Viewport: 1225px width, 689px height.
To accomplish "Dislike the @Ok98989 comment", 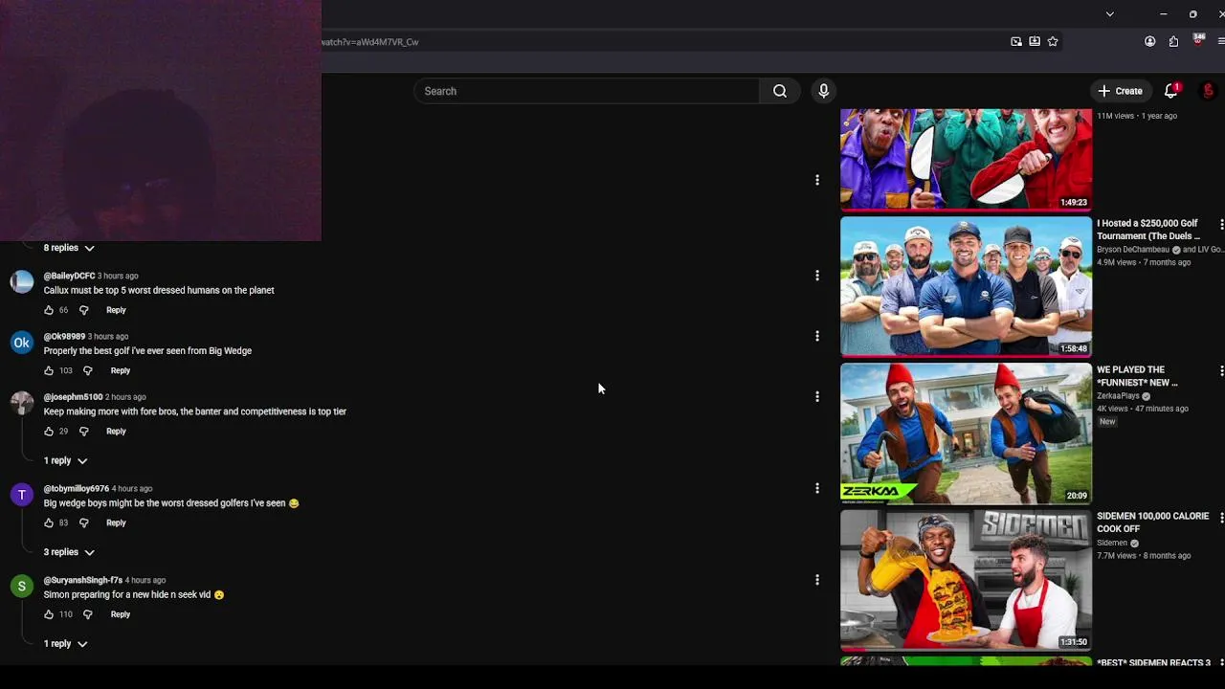I will pyautogui.click(x=87, y=370).
